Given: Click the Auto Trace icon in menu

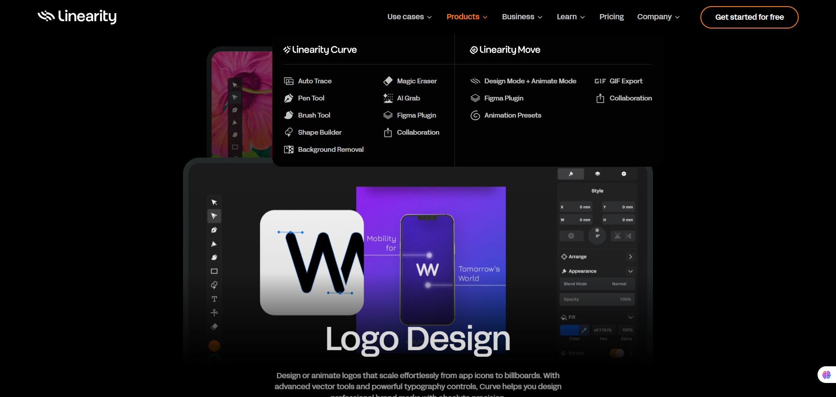Looking at the screenshot, I should 288,81.
